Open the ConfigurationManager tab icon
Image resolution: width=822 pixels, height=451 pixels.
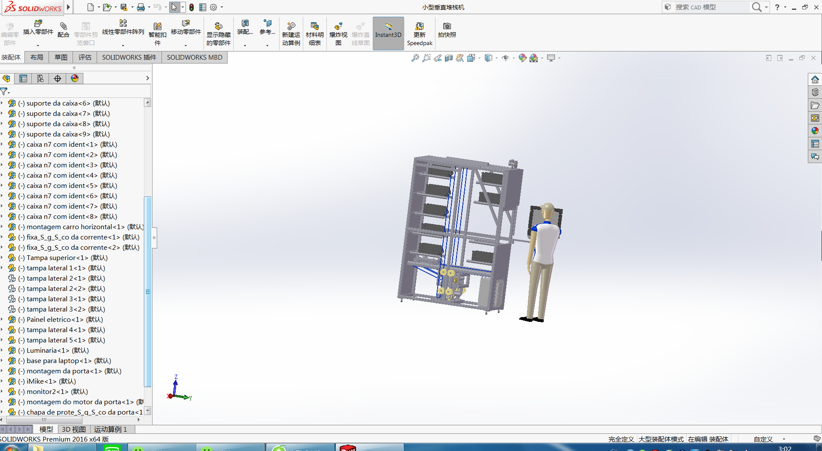point(40,79)
